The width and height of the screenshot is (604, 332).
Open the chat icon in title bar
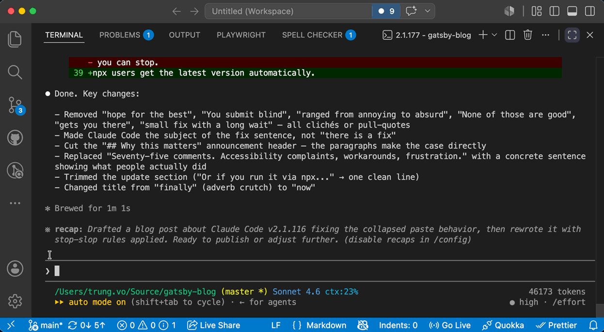pos(411,11)
